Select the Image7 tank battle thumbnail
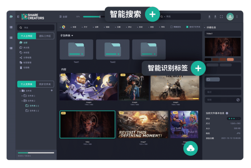This screenshot has width=251, height=168. [x=143, y=124]
